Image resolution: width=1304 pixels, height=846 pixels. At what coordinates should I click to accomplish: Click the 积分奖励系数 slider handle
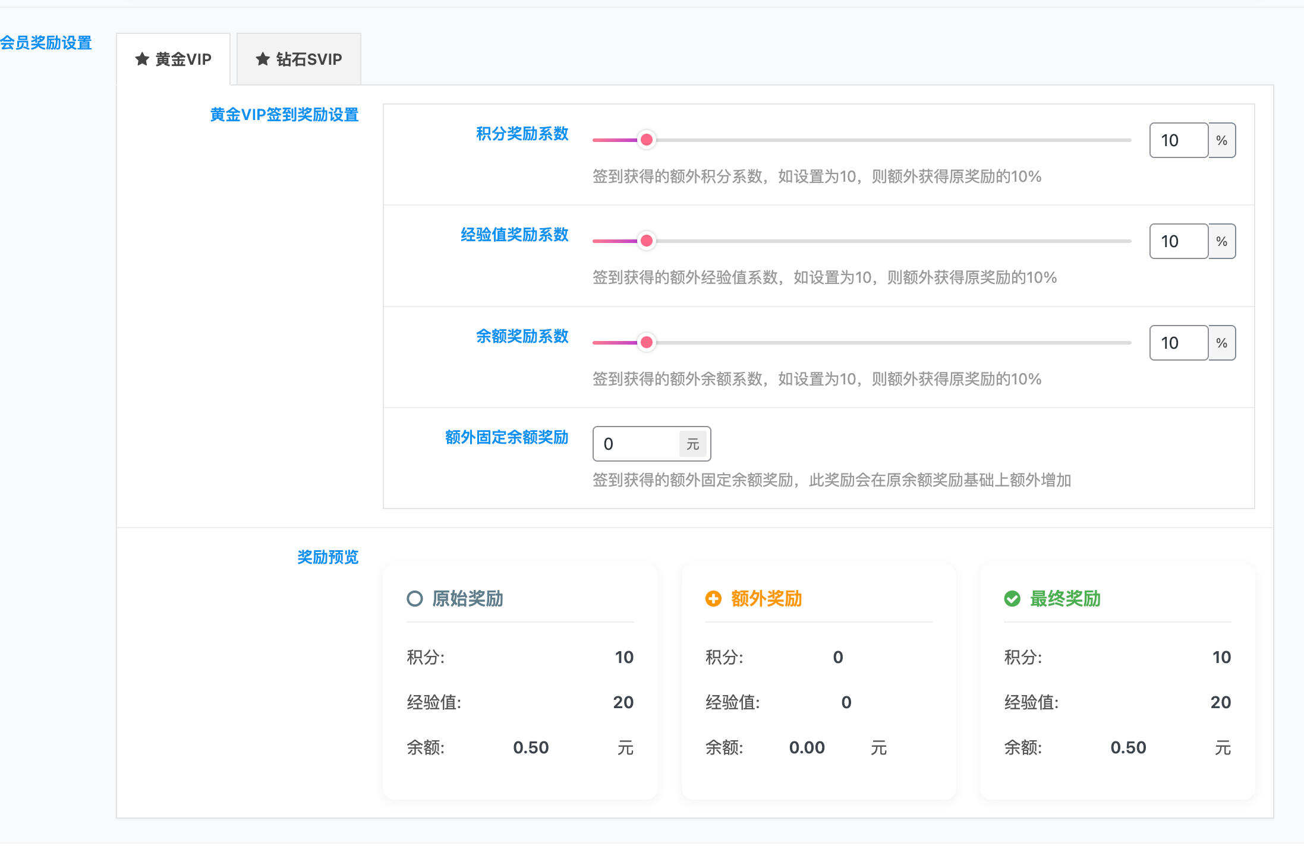point(646,140)
